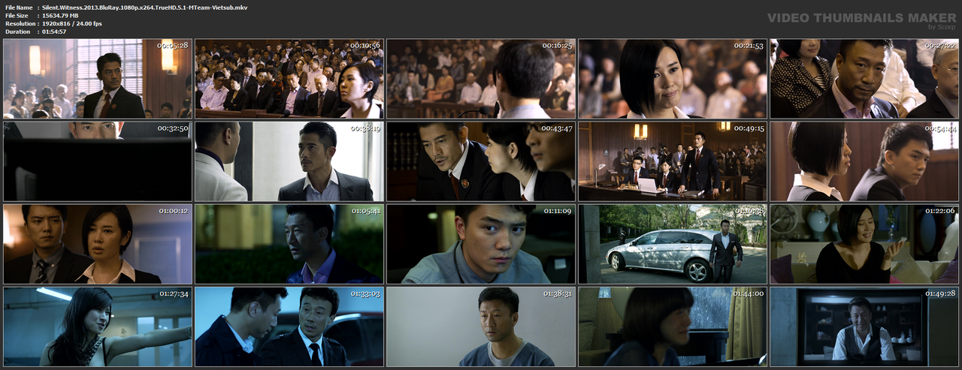
Task: Open the night scene frame at 01:05:41
Action: point(289,244)
